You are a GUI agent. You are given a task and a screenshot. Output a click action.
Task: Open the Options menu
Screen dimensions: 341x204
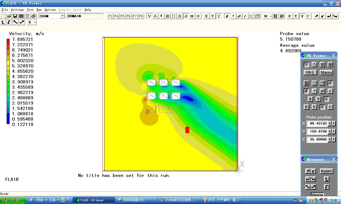click(50, 10)
